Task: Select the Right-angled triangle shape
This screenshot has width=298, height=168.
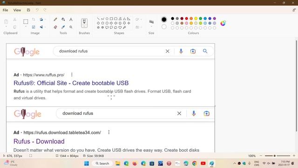Action: pyautogui.click(x=129, y=19)
